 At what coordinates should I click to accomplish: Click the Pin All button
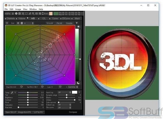59,23
